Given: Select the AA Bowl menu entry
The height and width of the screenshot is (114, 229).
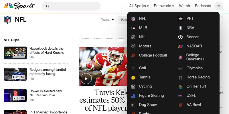Looking at the screenshot, I should (x=194, y=105).
